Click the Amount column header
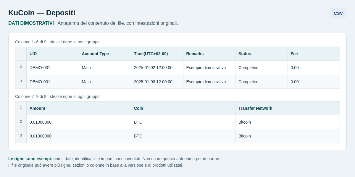 tap(79, 108)
